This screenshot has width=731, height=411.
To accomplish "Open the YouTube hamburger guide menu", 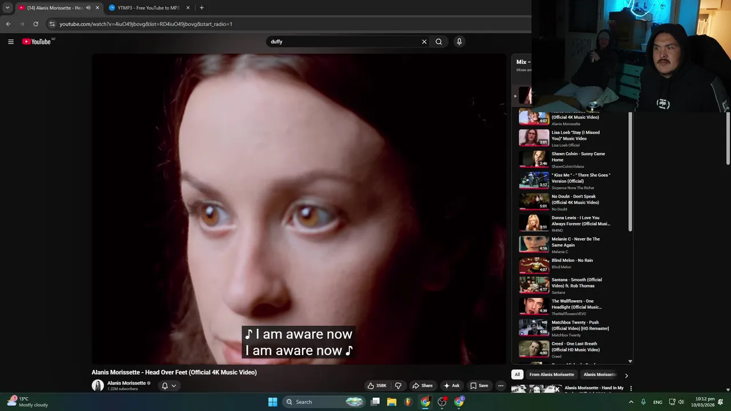I will pos(10,42).
